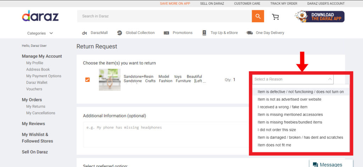363x167 pixels.
Task: Open My Wishlist & Followed Stores
Action: [38, 138]
